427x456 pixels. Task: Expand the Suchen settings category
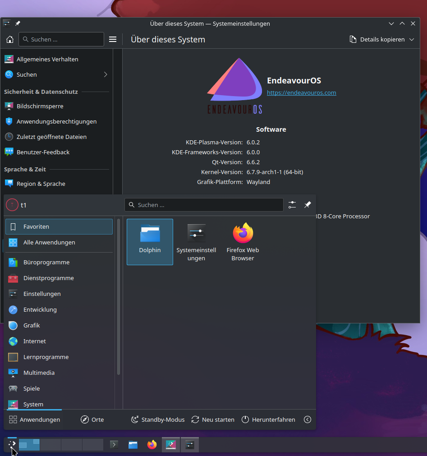[57, 74]
